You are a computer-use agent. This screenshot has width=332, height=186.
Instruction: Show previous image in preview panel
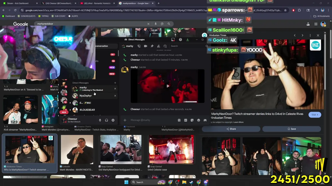point(295,35)
